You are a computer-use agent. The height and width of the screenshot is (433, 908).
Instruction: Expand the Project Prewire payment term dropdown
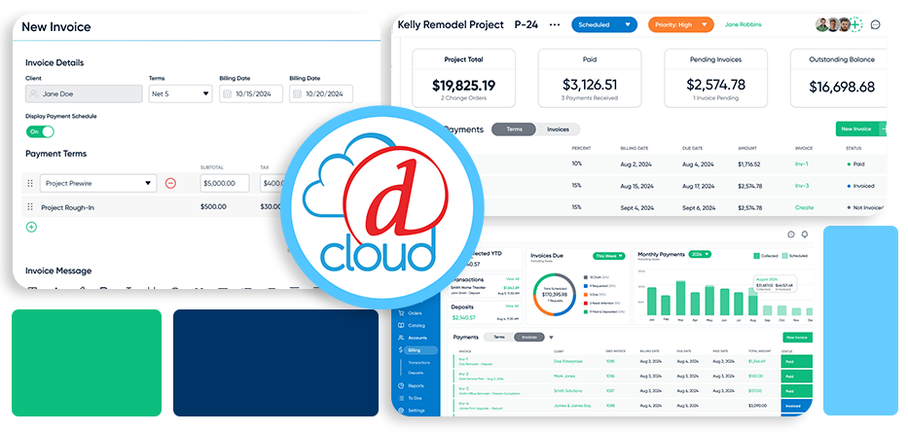tap(98, 184)
